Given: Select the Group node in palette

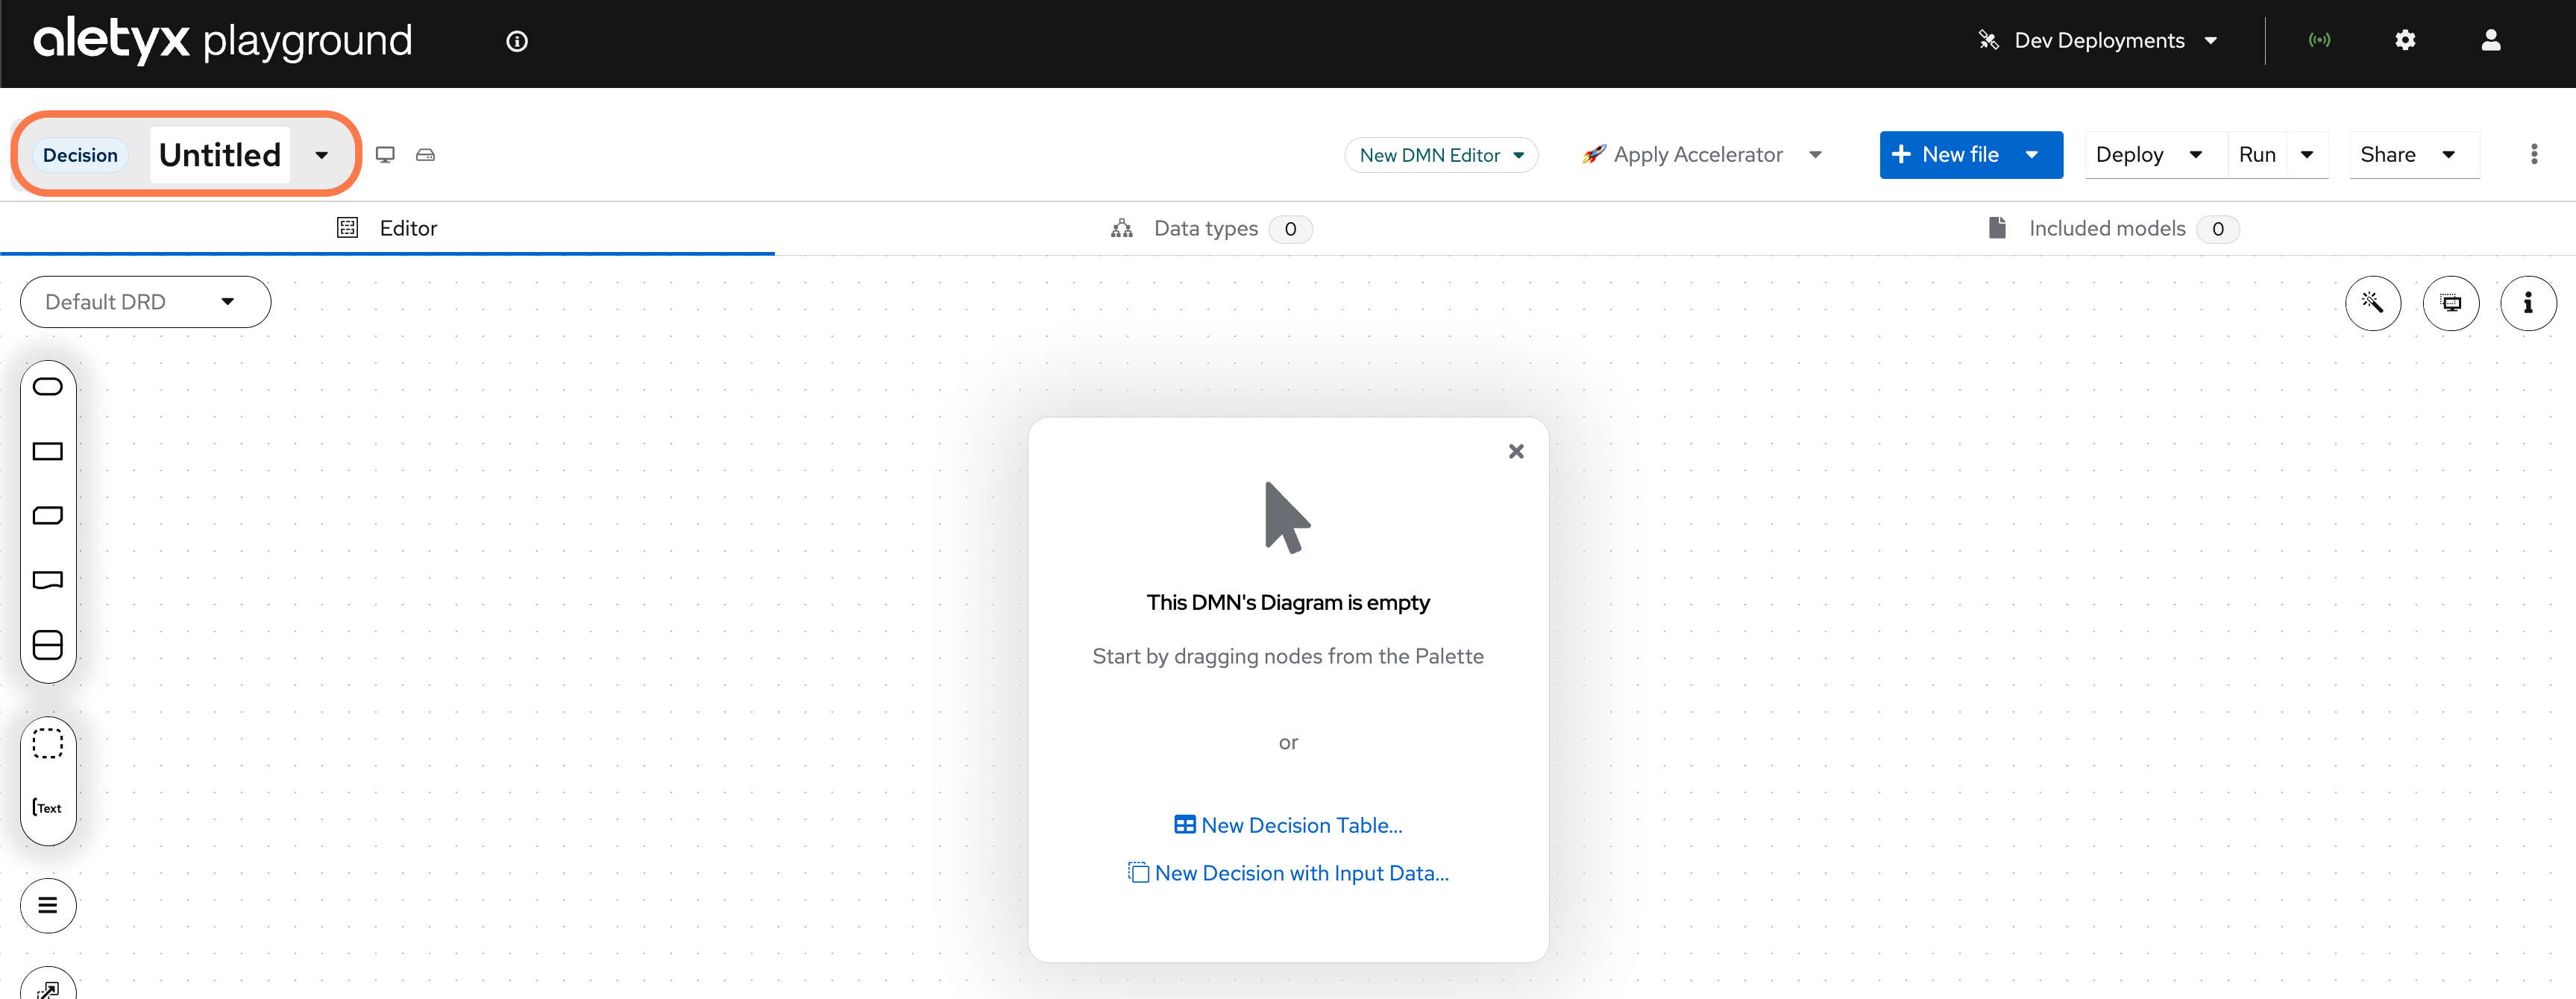Looking at the screenshot, I should pos(48,744).
